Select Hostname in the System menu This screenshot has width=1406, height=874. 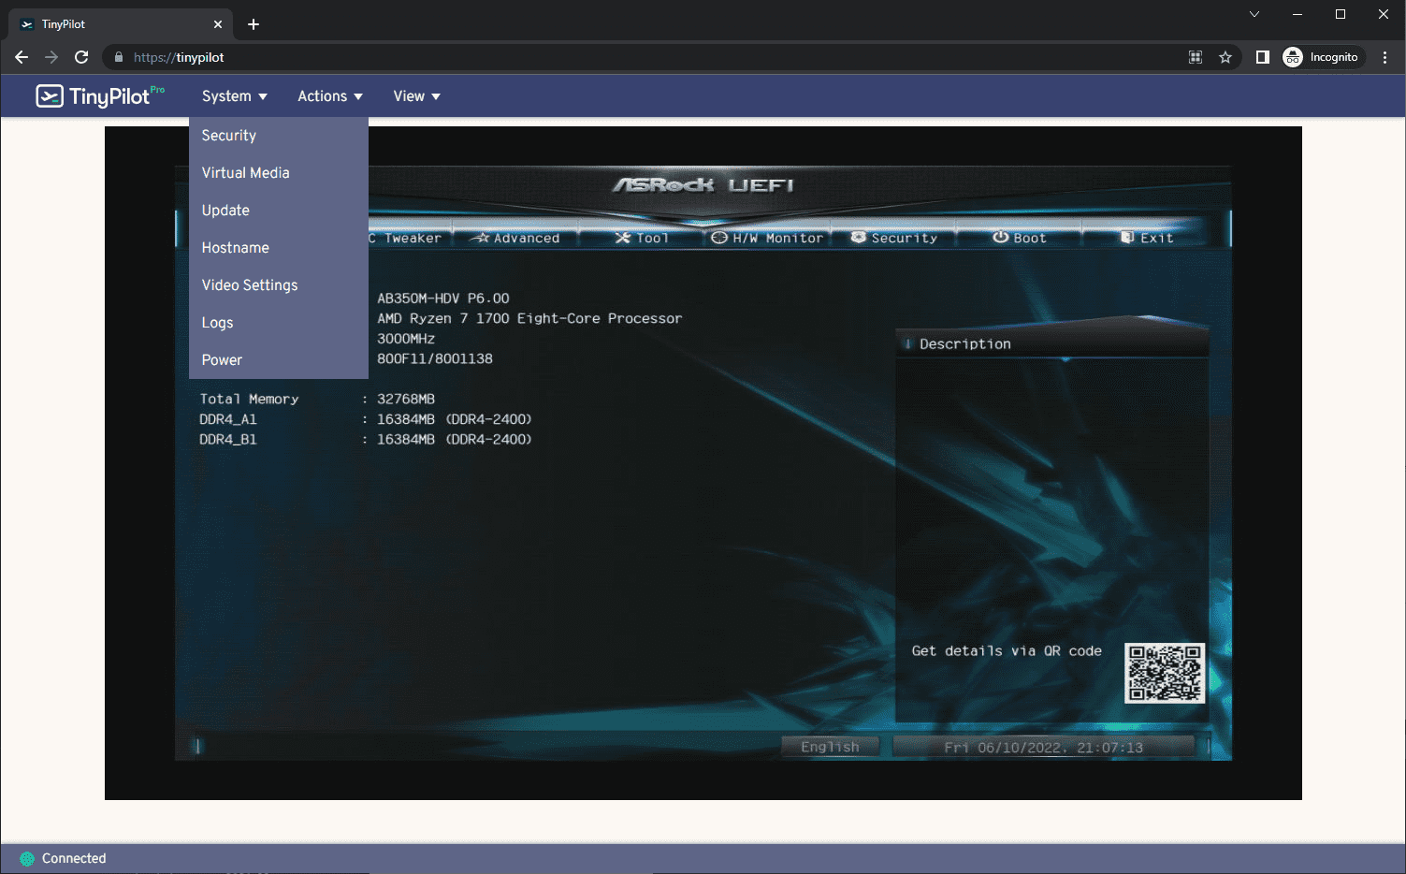[x=235, y=248]
